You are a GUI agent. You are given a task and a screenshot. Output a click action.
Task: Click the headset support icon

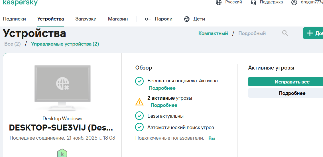[x=253, y=2]
